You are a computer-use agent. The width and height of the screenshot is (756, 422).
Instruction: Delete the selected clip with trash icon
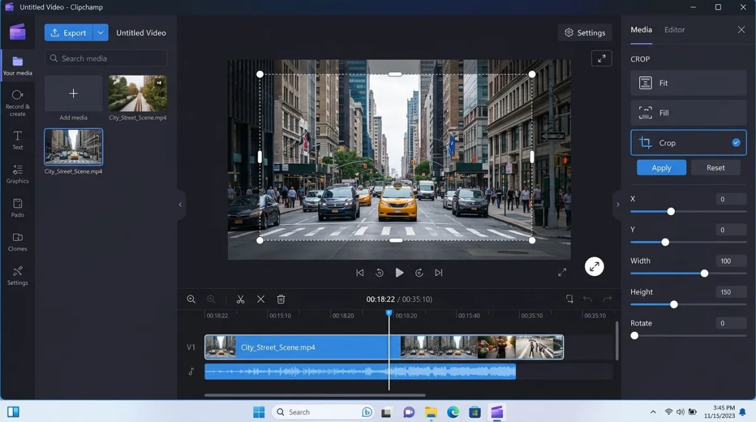[281, 299]
